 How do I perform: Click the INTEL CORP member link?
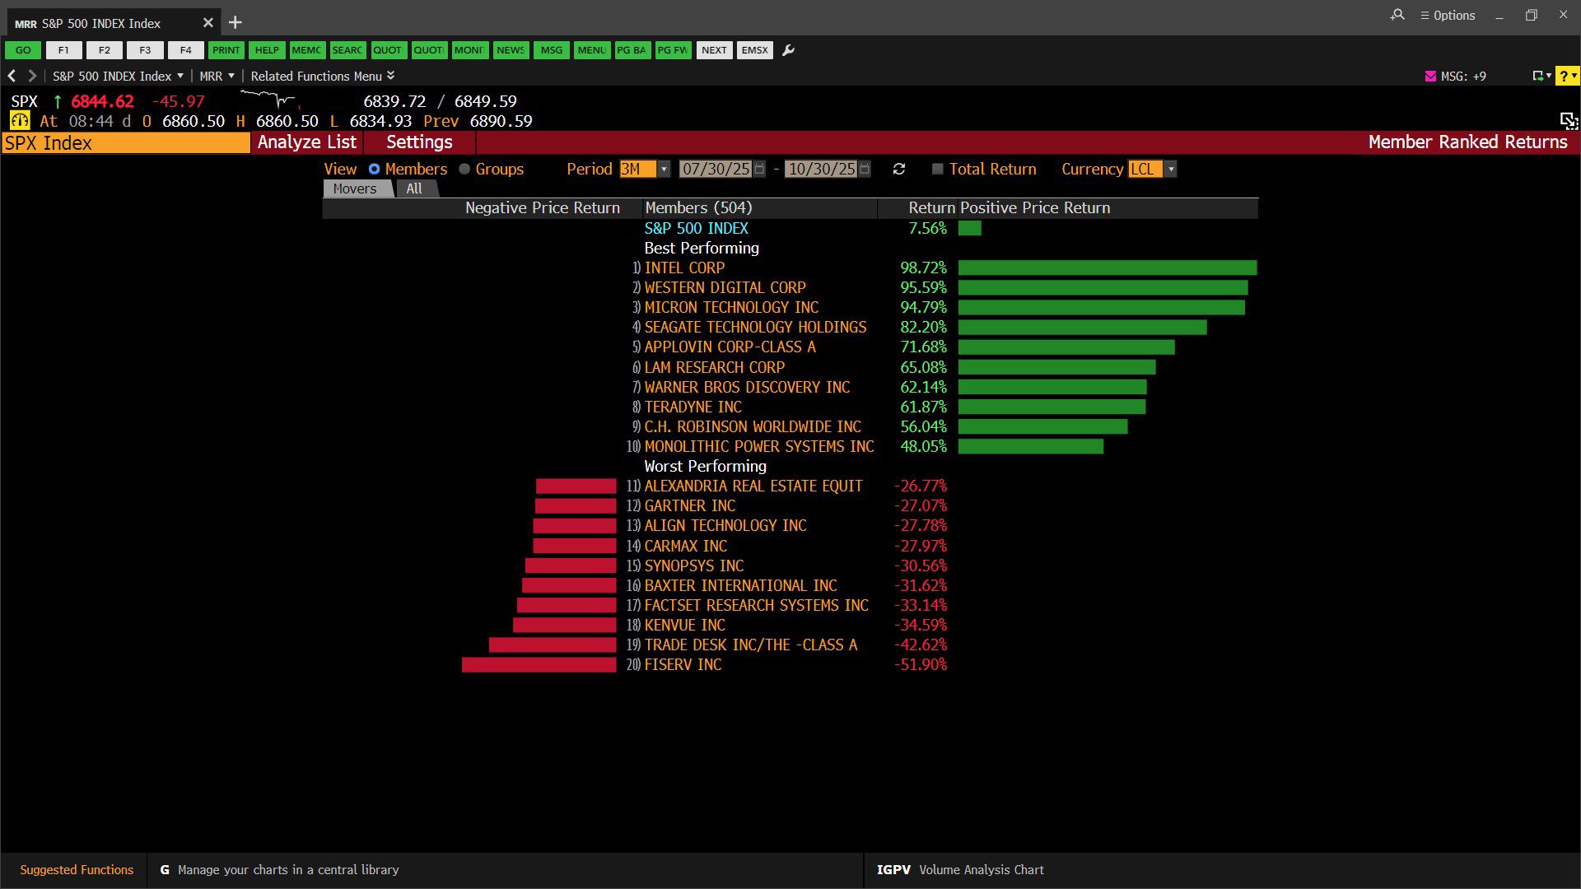(x=684, y=268)
